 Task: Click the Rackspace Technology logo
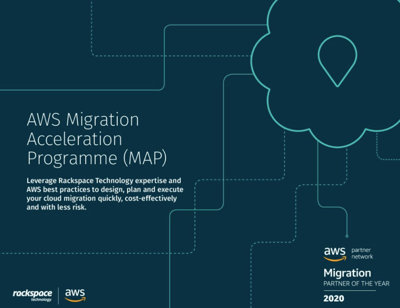click(32, 295)
